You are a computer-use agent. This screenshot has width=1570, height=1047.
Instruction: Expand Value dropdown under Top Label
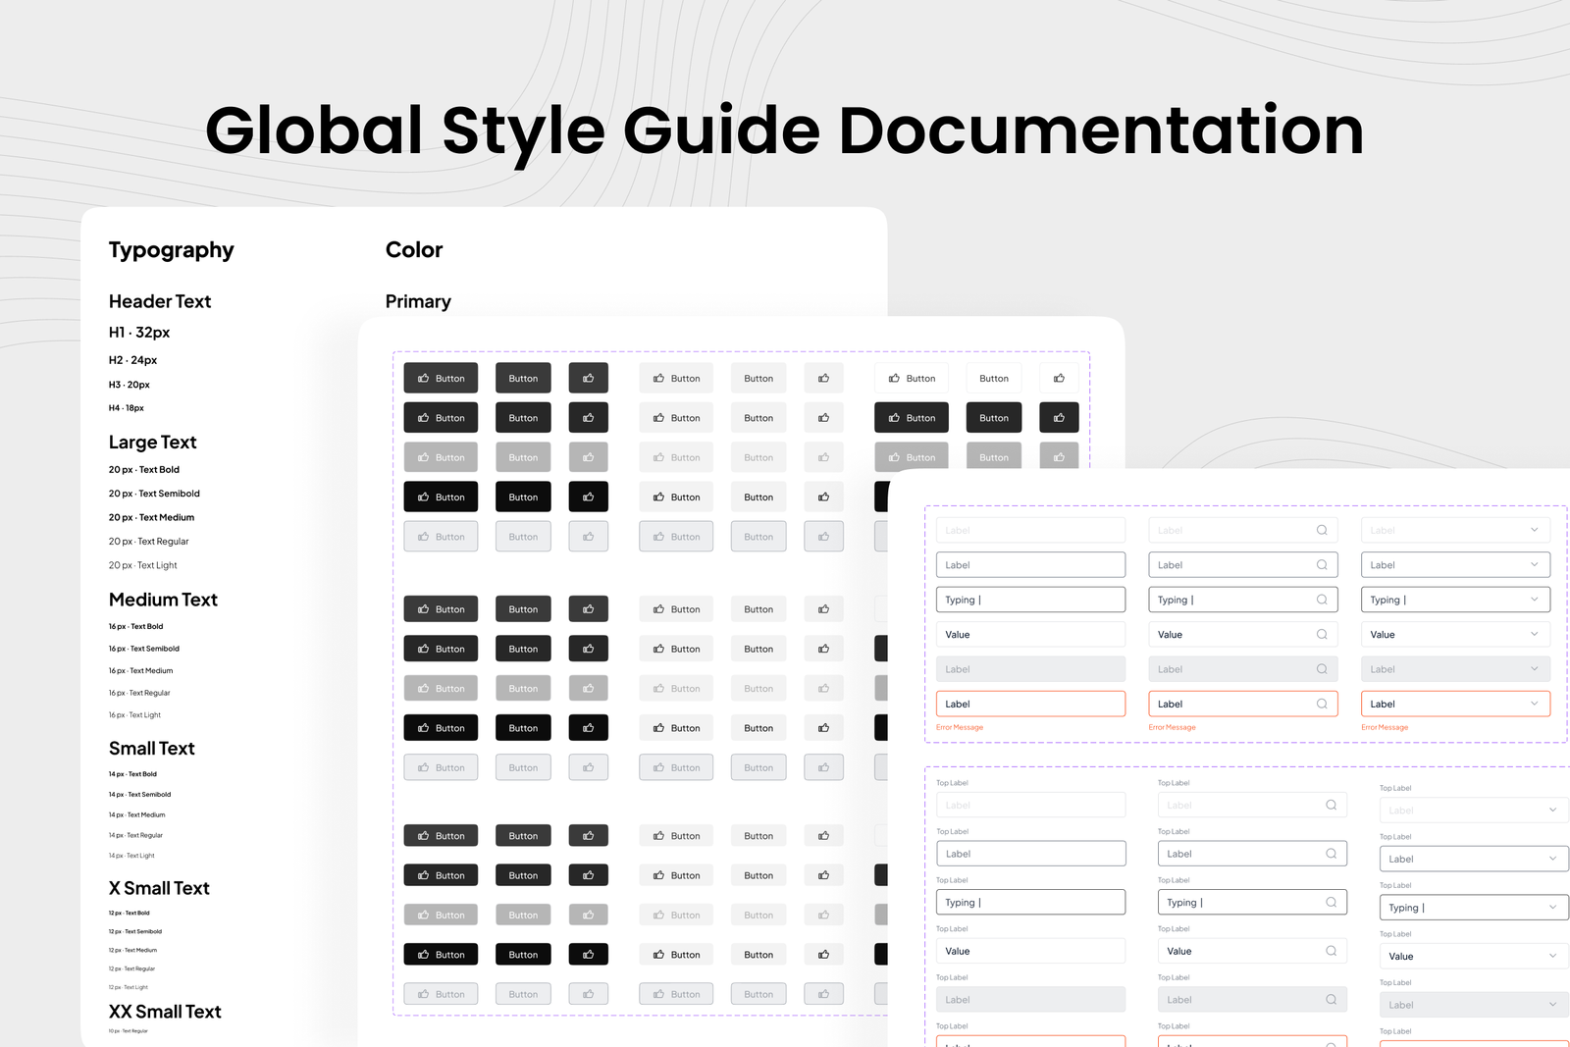tap(1474, 956)
